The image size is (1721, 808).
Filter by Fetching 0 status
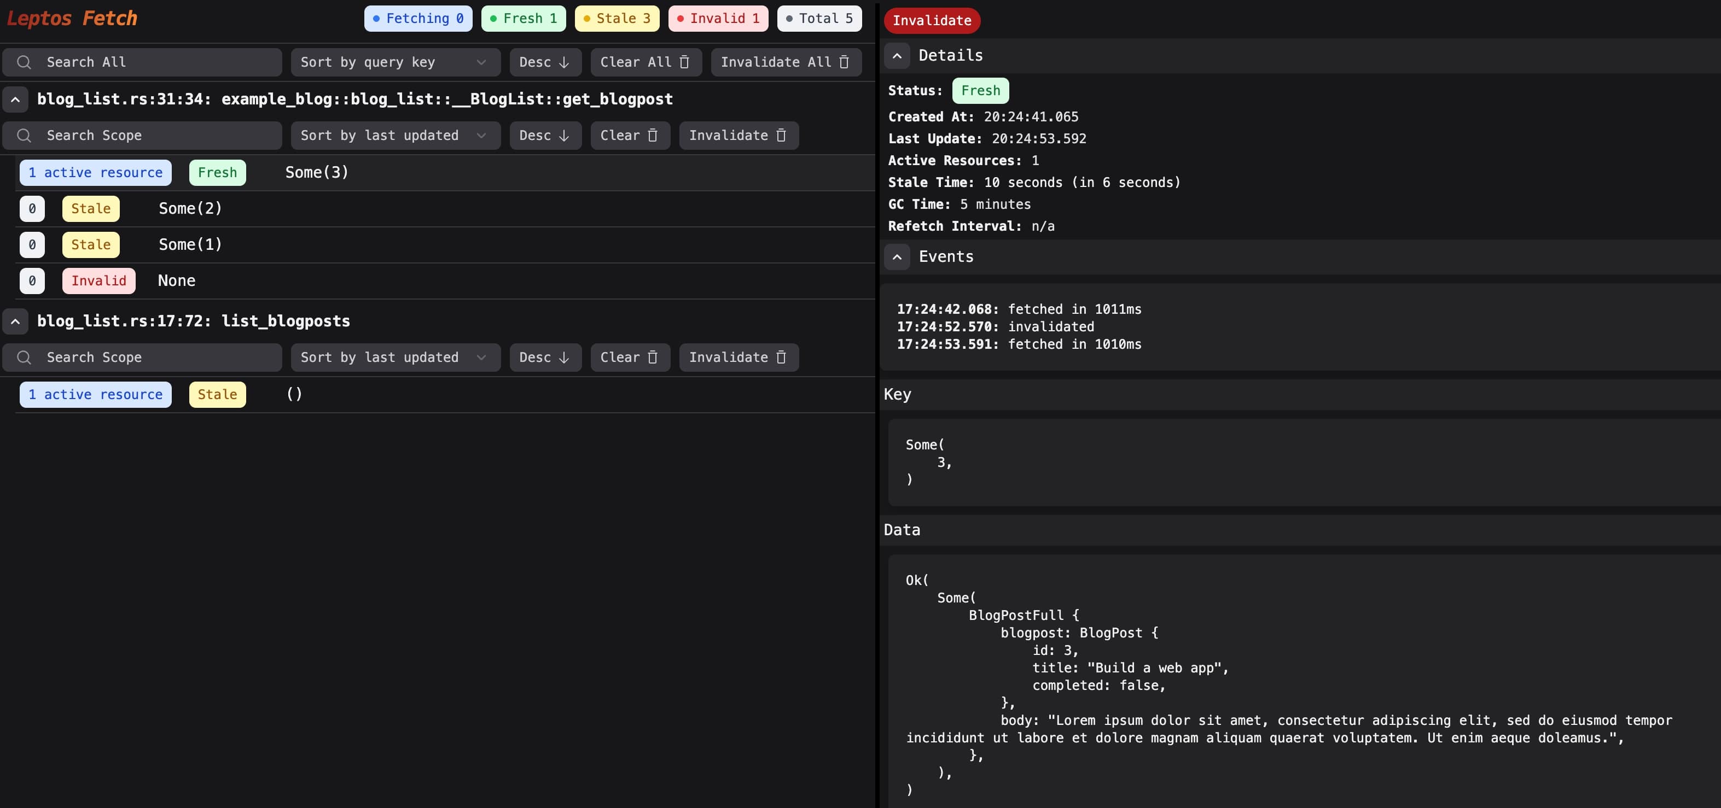[x=417, y=19]
